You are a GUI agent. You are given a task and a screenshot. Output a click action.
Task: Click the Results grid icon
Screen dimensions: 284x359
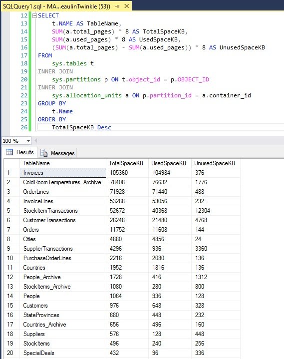(9, 152)
